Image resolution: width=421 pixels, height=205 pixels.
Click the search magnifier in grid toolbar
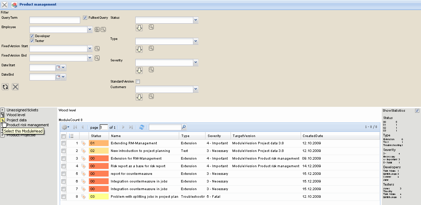(x=184, y=127)
